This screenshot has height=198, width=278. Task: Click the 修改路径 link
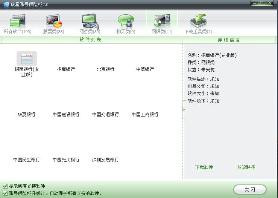coord(246,167)
